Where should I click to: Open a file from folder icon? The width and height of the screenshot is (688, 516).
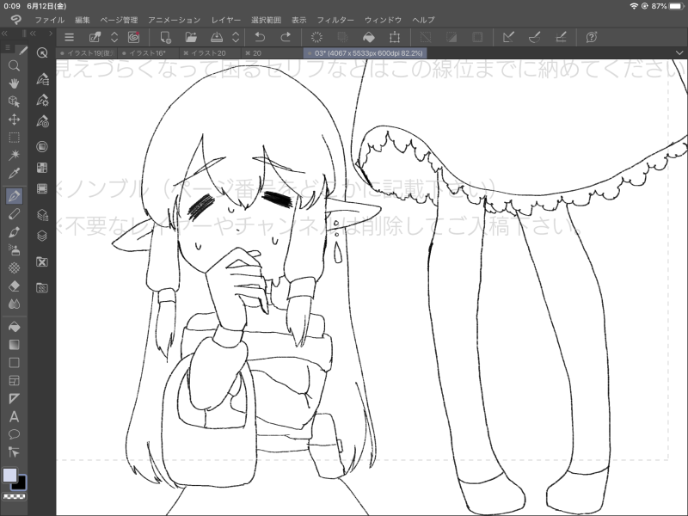(191, 37)
